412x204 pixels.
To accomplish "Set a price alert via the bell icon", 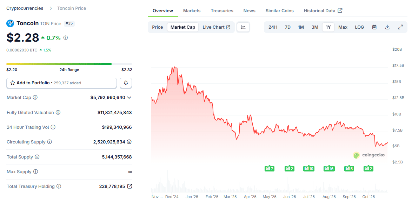I will click(x=126, y=83).
